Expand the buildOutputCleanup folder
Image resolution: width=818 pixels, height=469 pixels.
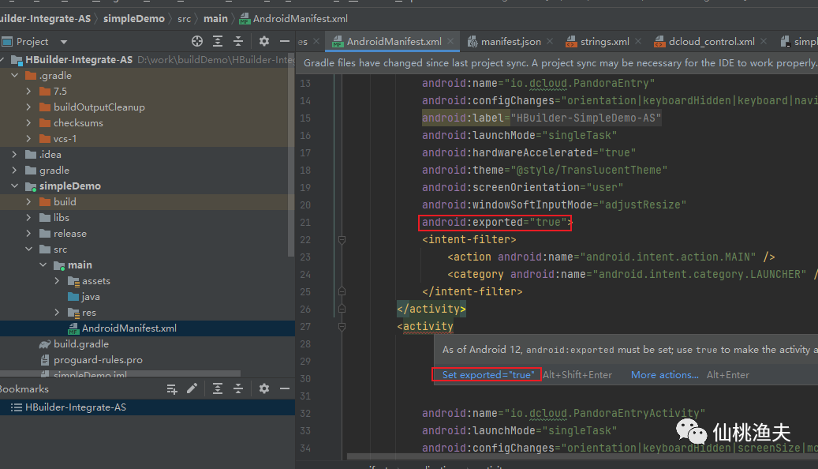click(x=28, y=107)
